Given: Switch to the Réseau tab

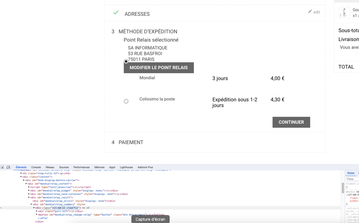Looking at the screenshot, I should click(50, 167).
